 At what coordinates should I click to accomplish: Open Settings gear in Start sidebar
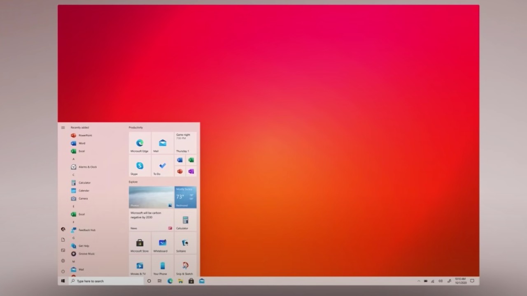coord(63,261)
